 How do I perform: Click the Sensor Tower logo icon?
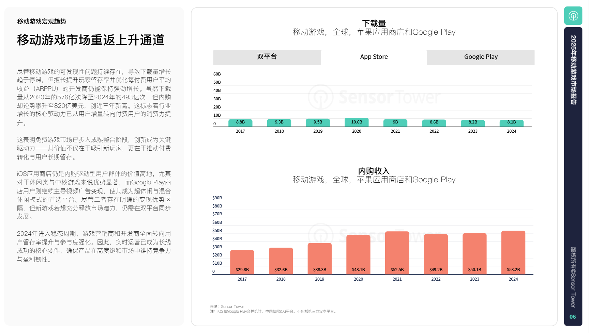click(573, 16)
